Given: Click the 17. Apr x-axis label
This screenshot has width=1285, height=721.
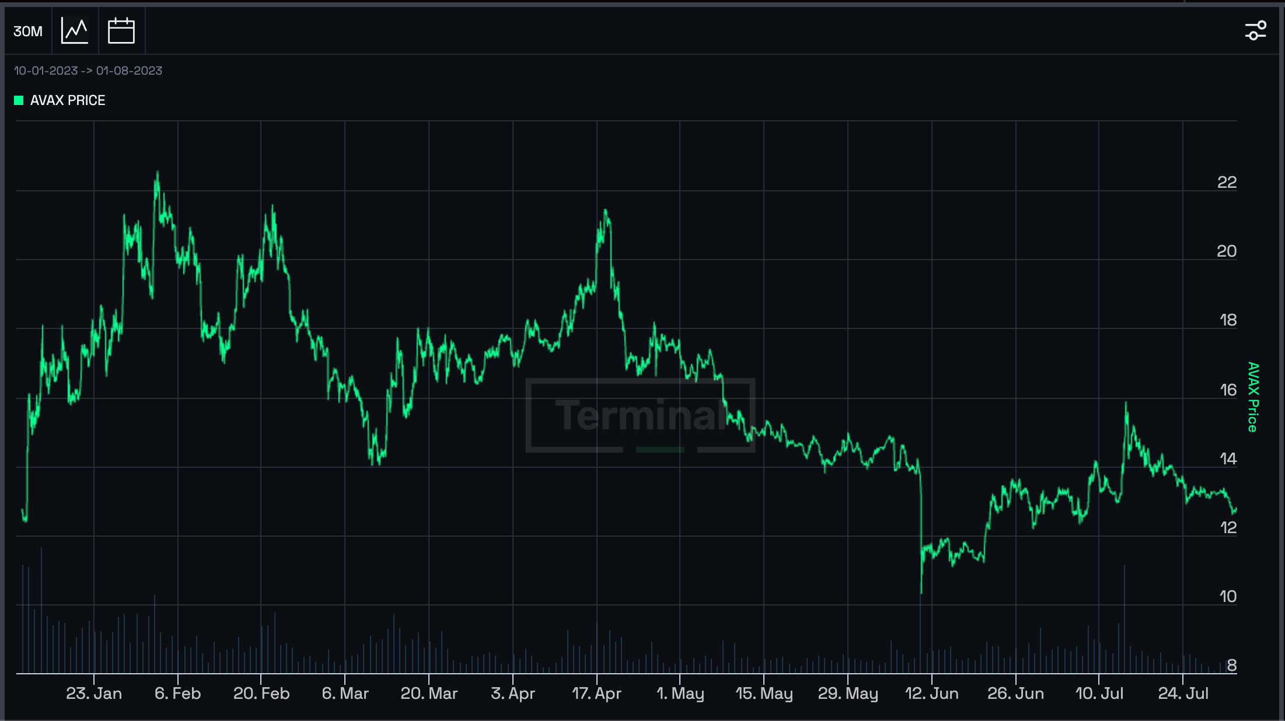Looking at the screenshot, I should click(596, 694).
